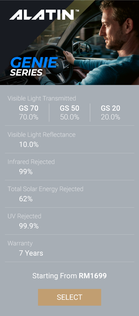Click the ALATIN logo

pyautogui.click(x=44, y=15)
